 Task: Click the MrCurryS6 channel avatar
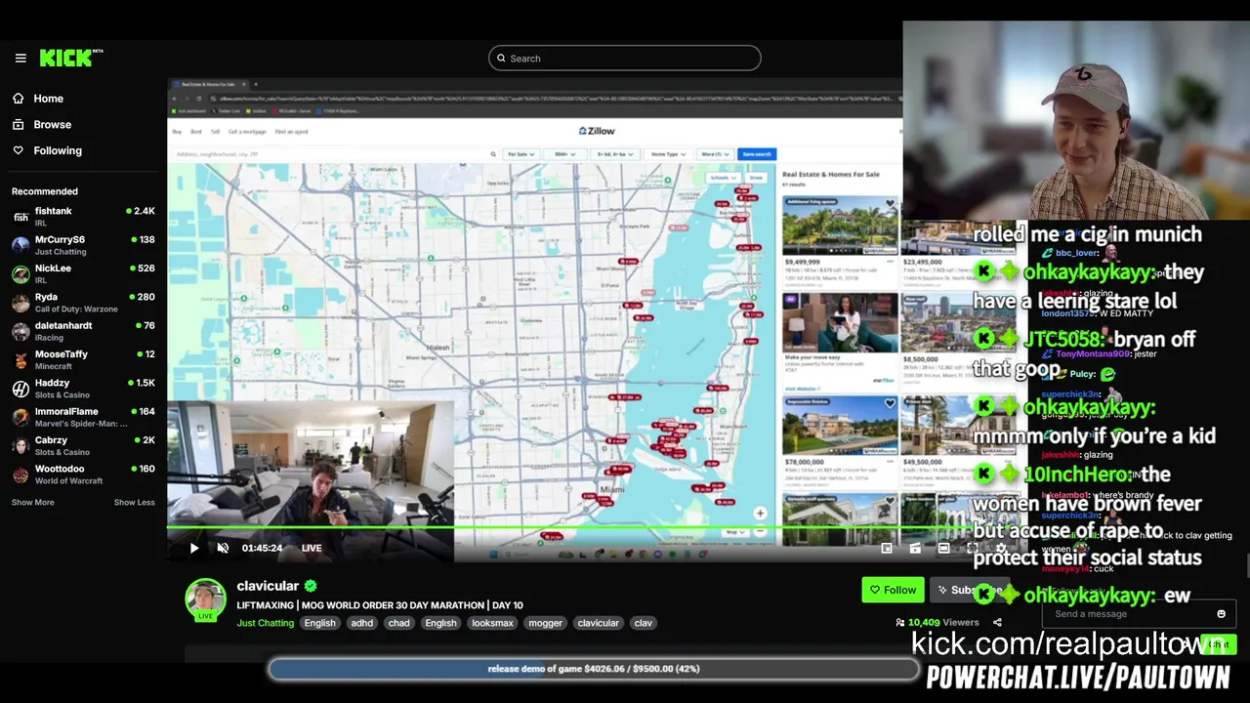[21, 245]
